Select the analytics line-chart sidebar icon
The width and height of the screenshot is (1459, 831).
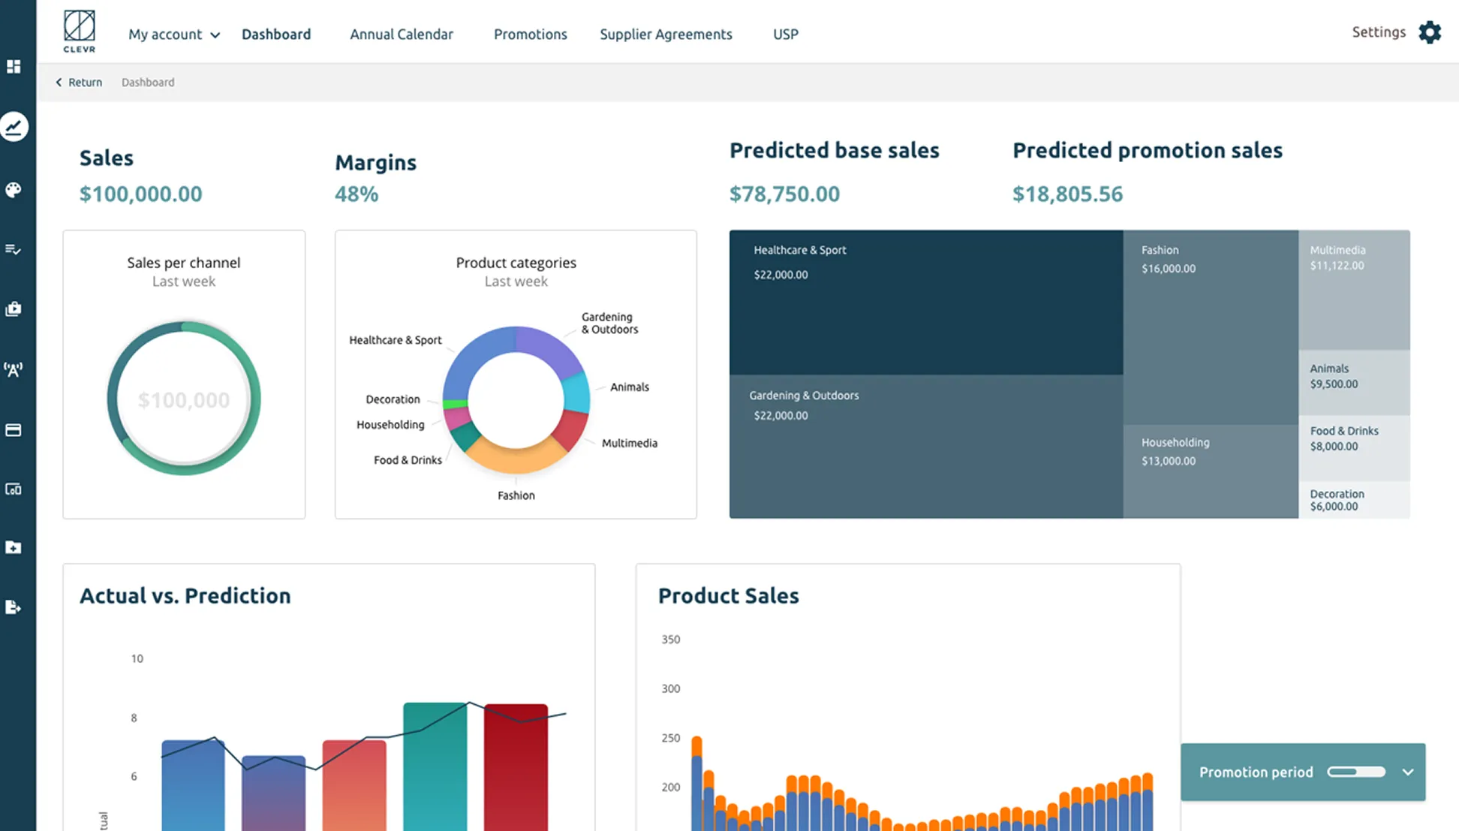(14, 127)
